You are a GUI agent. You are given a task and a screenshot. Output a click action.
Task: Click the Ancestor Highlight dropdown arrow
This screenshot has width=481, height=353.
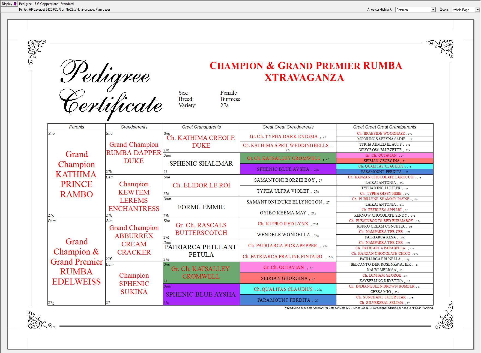point(433,10)
